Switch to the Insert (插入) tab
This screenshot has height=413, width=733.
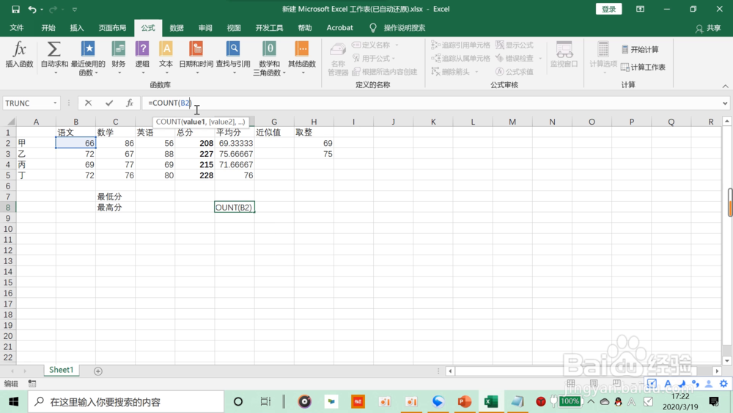(77, 28)
